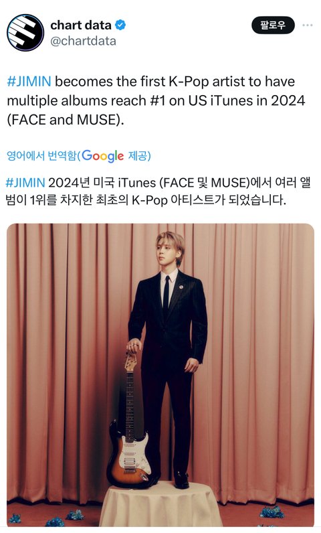Tap the 팔로우 follow button
The width and height of the screenshot is (321, 533).
(273, 25)
